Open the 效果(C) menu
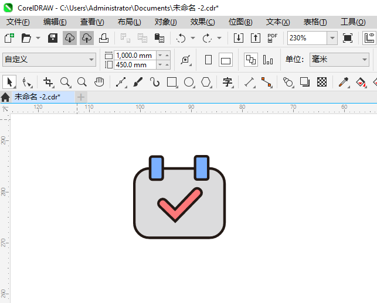 [202, 22]
